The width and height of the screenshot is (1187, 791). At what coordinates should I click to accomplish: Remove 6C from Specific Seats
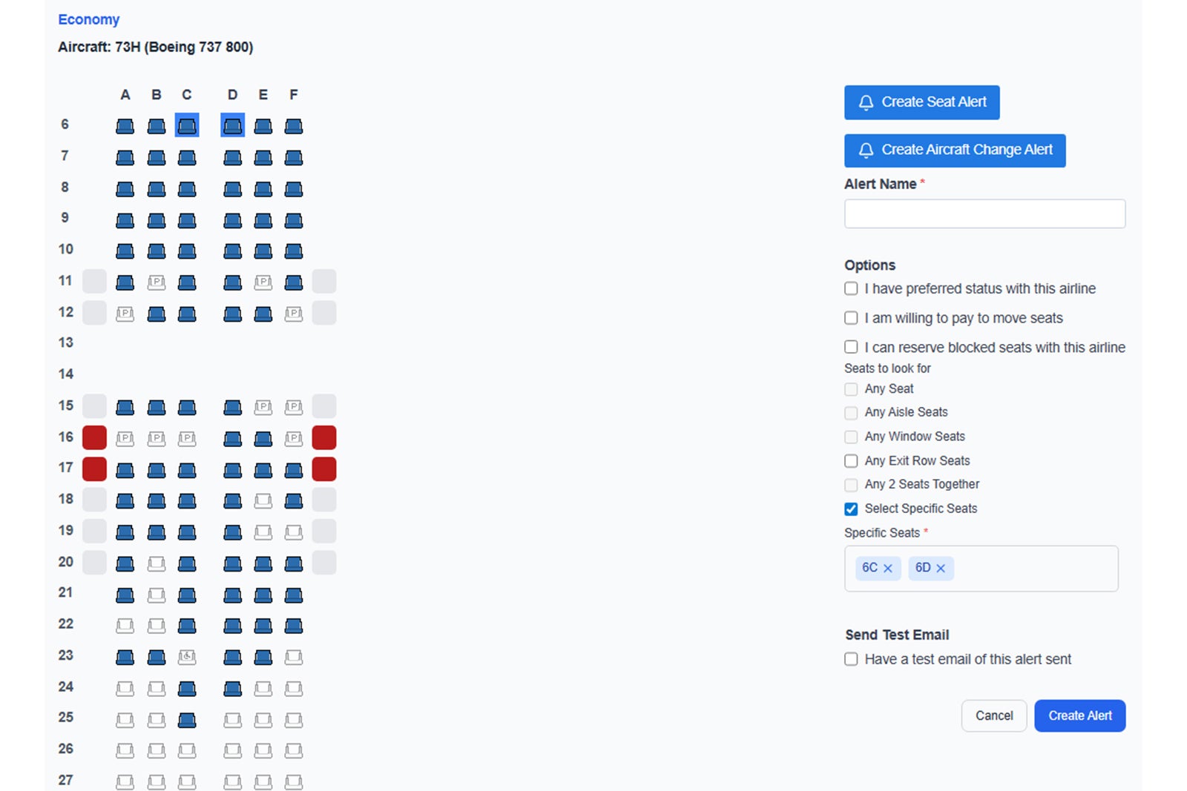pyautogui.click(x=888, y=569)
